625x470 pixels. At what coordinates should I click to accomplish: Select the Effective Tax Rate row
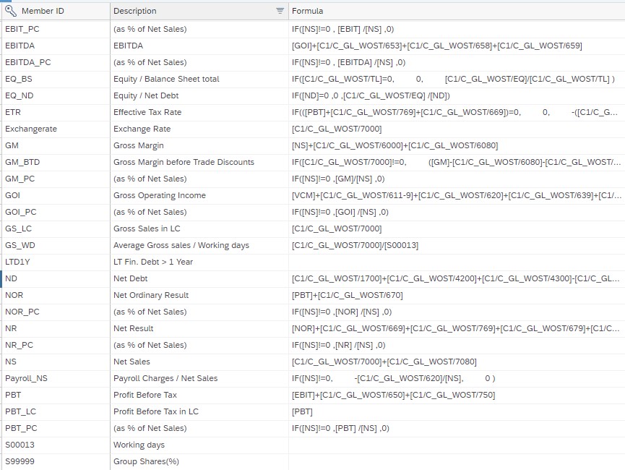point(145,111)
